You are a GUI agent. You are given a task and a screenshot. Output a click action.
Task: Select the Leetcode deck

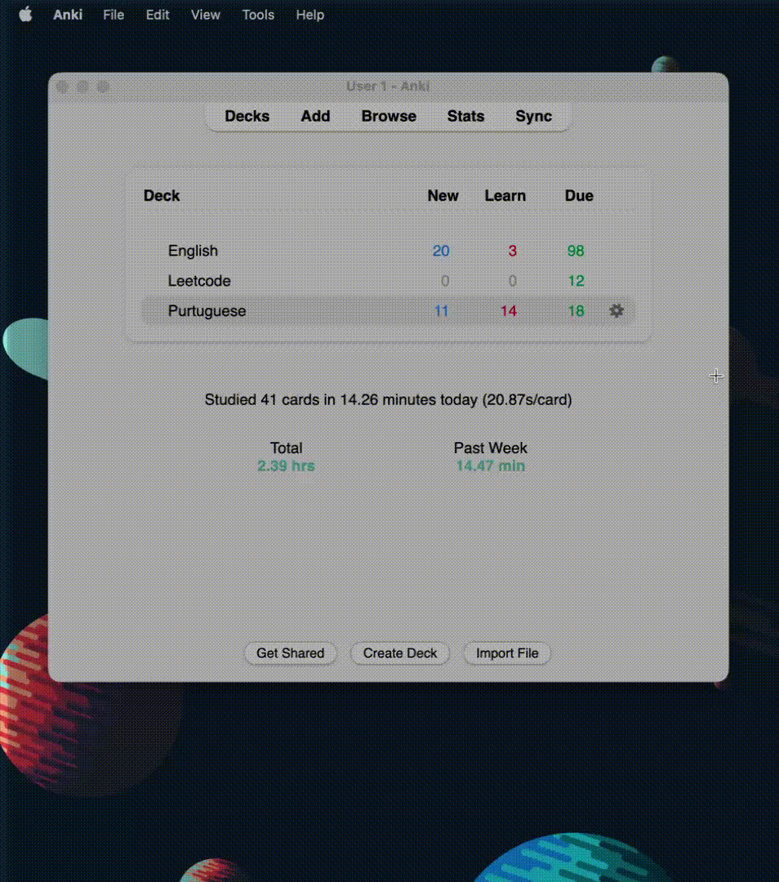[199, 281]
